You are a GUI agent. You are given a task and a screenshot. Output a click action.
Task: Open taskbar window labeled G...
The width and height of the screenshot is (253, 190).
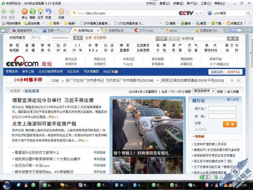click(x=65, y=185)
